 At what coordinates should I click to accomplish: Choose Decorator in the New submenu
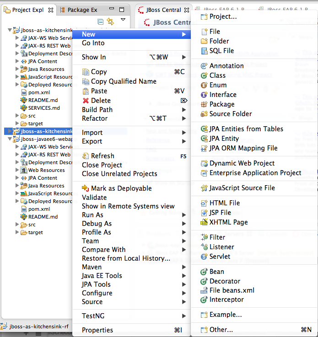(254, 281)
